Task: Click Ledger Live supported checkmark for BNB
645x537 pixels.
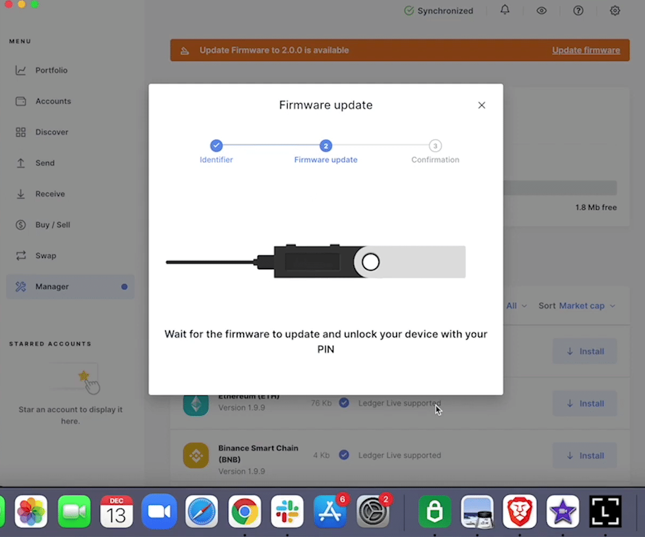Action: 344,455
